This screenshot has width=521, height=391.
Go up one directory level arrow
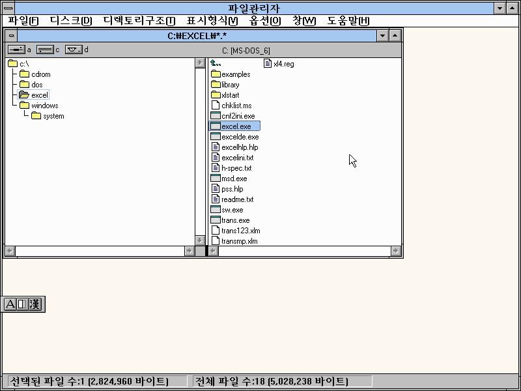point(216,63)
